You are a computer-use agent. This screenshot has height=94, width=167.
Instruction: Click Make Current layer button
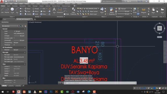coord(92,11)
